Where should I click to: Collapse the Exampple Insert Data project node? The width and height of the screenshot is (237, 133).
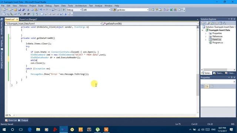[x=203, y=30]
